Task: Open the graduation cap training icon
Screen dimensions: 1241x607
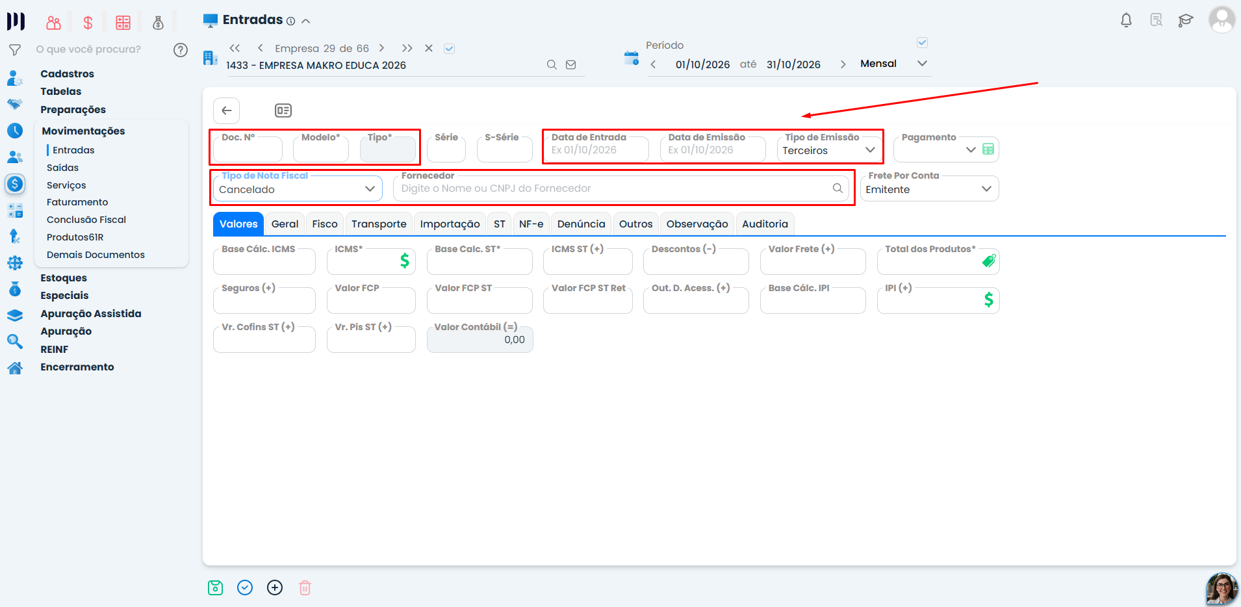Action: point(1185,20)
